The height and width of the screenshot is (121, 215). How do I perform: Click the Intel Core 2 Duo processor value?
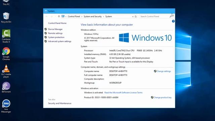click(136, 50)
